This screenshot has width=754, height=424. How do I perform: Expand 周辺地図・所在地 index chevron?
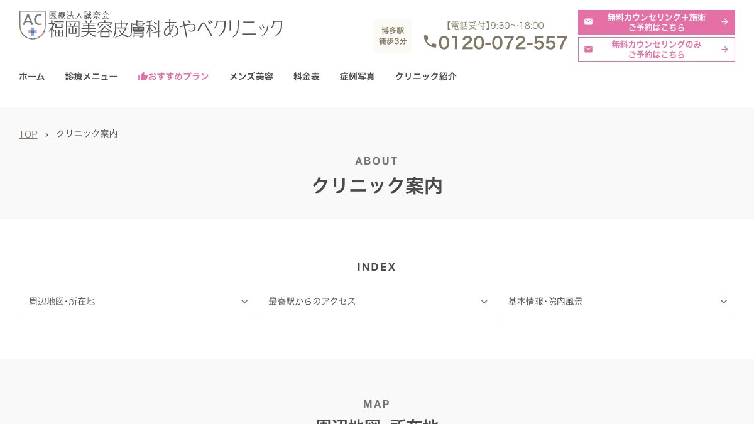pos(244,302)
